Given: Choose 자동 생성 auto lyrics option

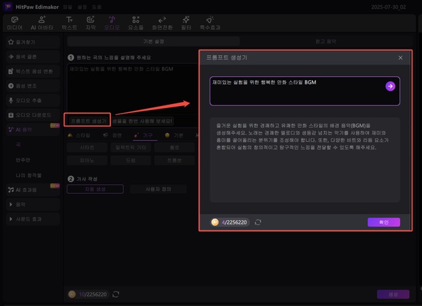Looking at the screenshot, I should tap(95, 189).
